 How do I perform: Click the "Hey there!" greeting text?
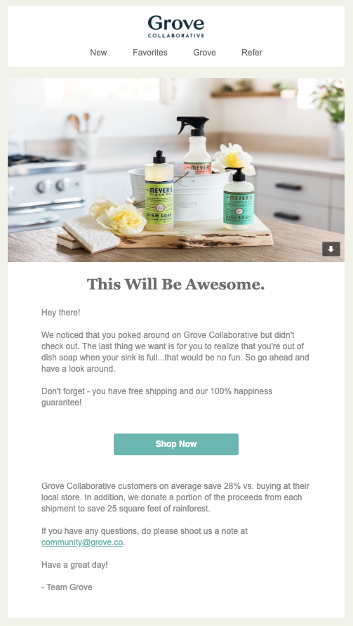point(60,313)
